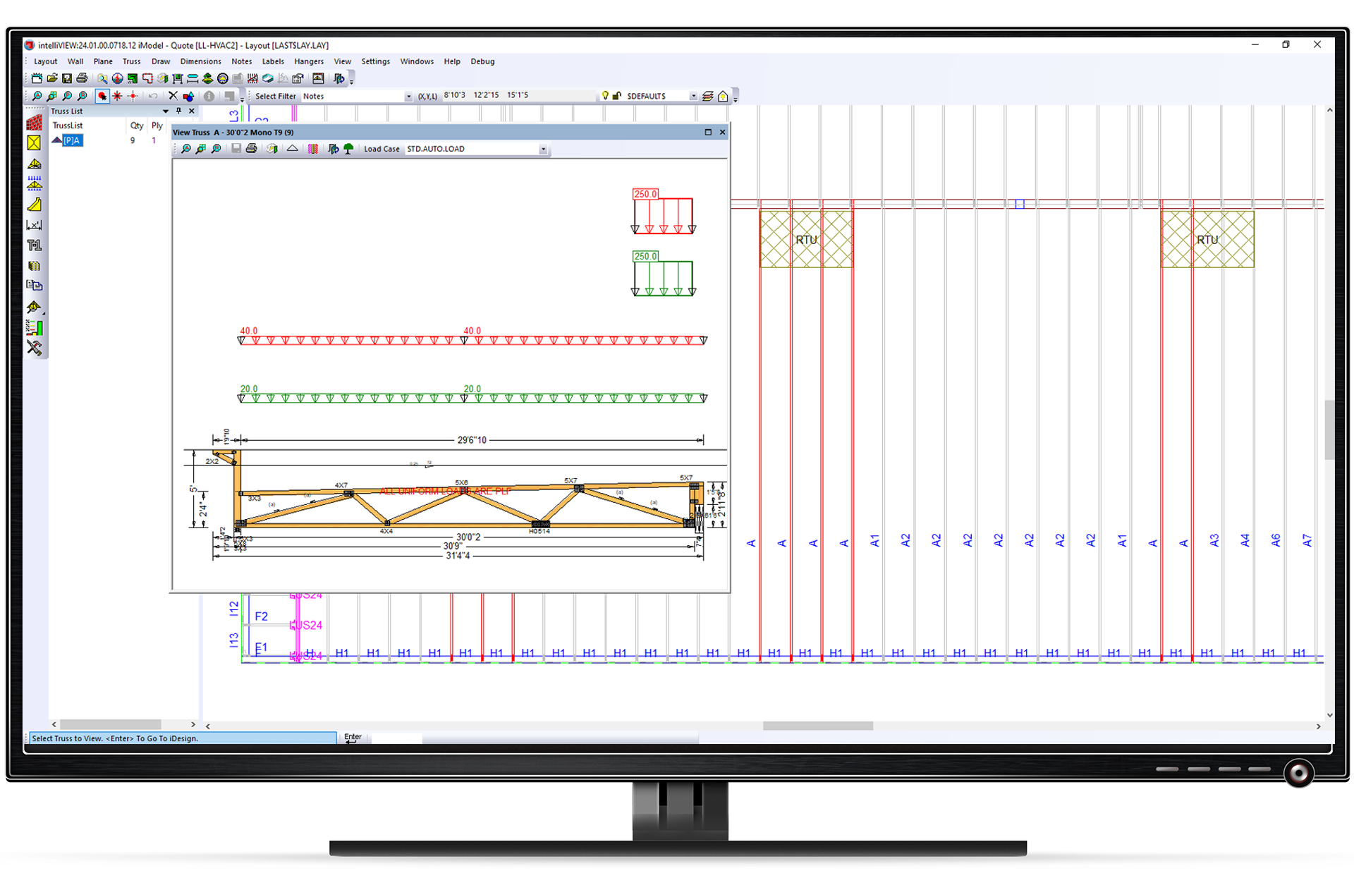The image size is (1354, 890).
Task: Click the tree icon in the View Truss window
Action: point(348,149)
